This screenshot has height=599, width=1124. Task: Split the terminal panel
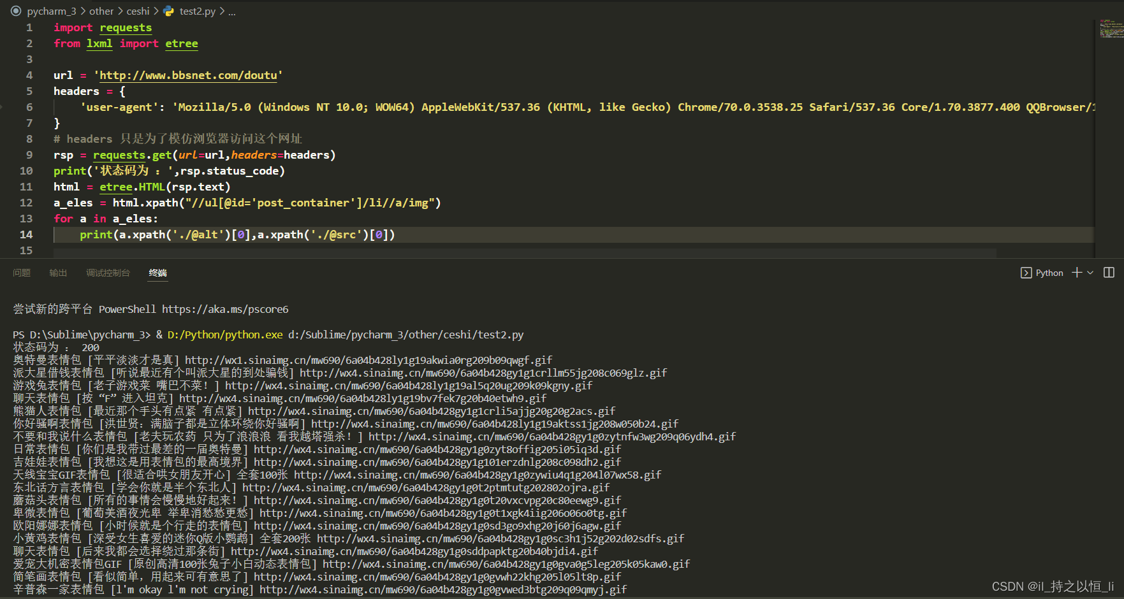pyautogui.click(x=1109, y=272)
